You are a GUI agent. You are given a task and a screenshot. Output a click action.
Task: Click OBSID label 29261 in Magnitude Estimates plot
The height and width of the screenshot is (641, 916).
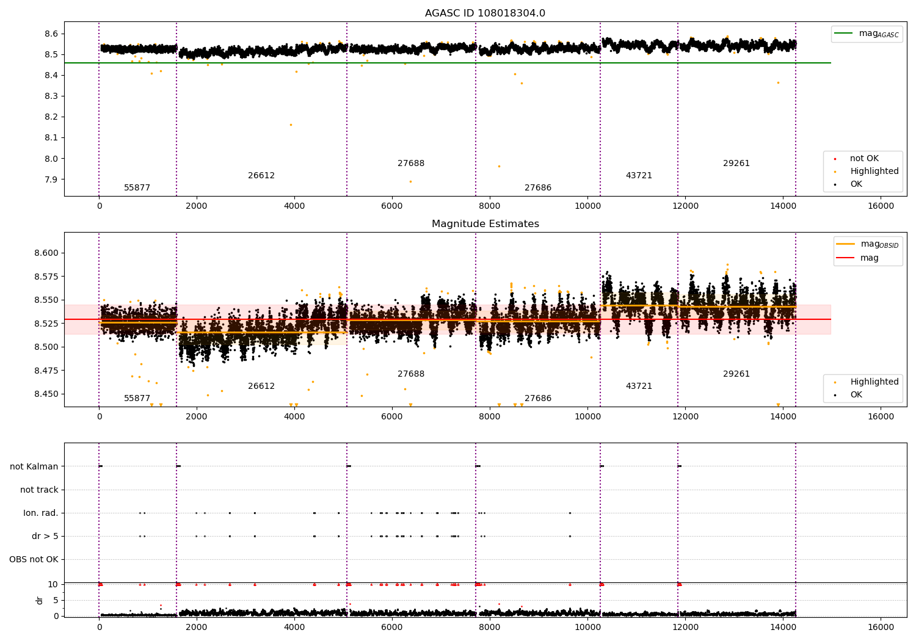coord(736,374)
